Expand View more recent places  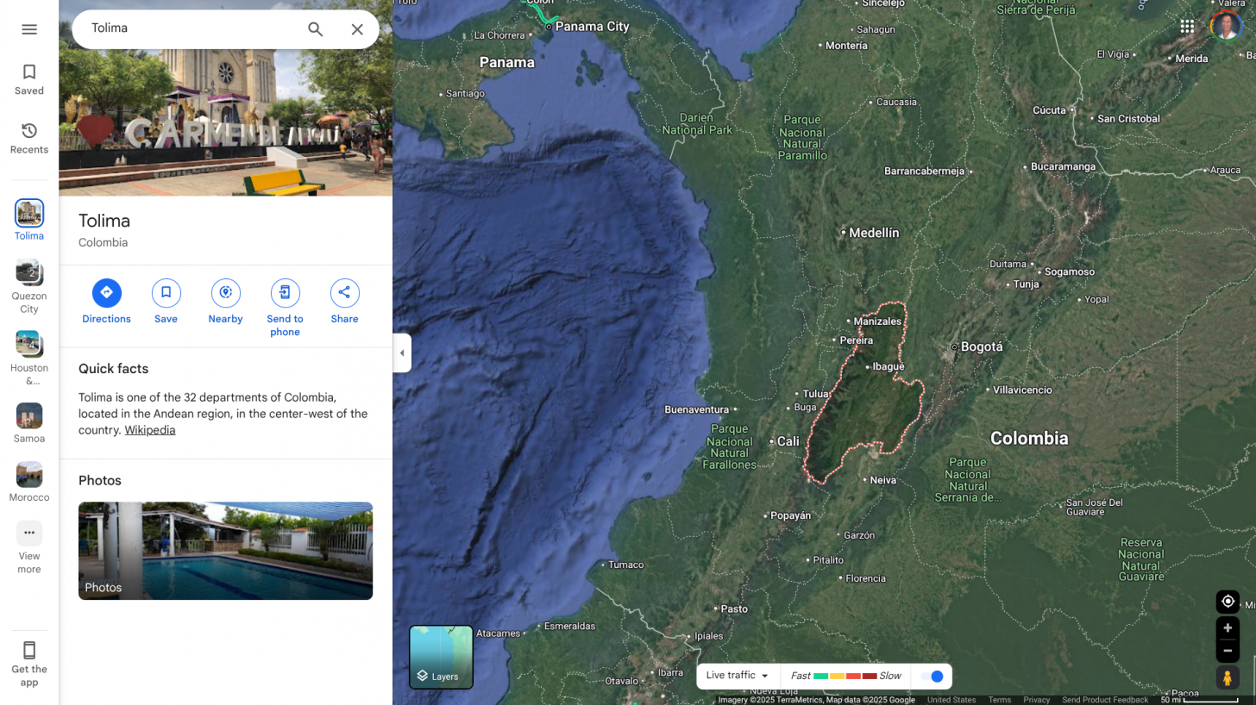pos(29,533)
